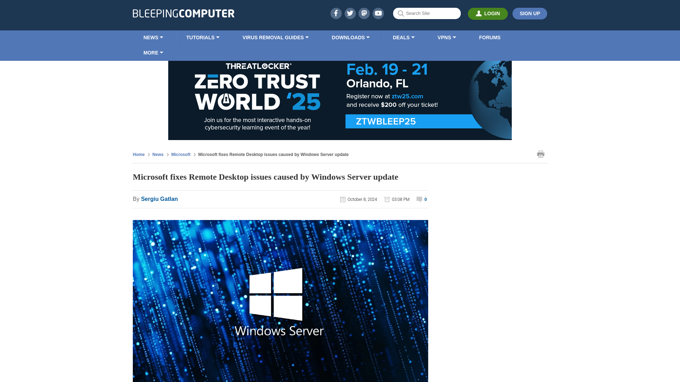
Task: Open the DOWNLOADS menu item
Action: [x=350, y=38]
